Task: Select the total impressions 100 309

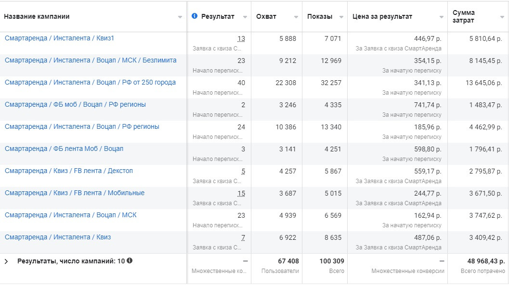Action: coord(332,261)
